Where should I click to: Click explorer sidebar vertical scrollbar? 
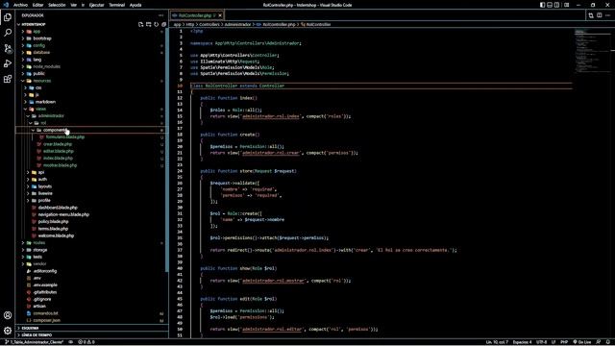(167, 149)
